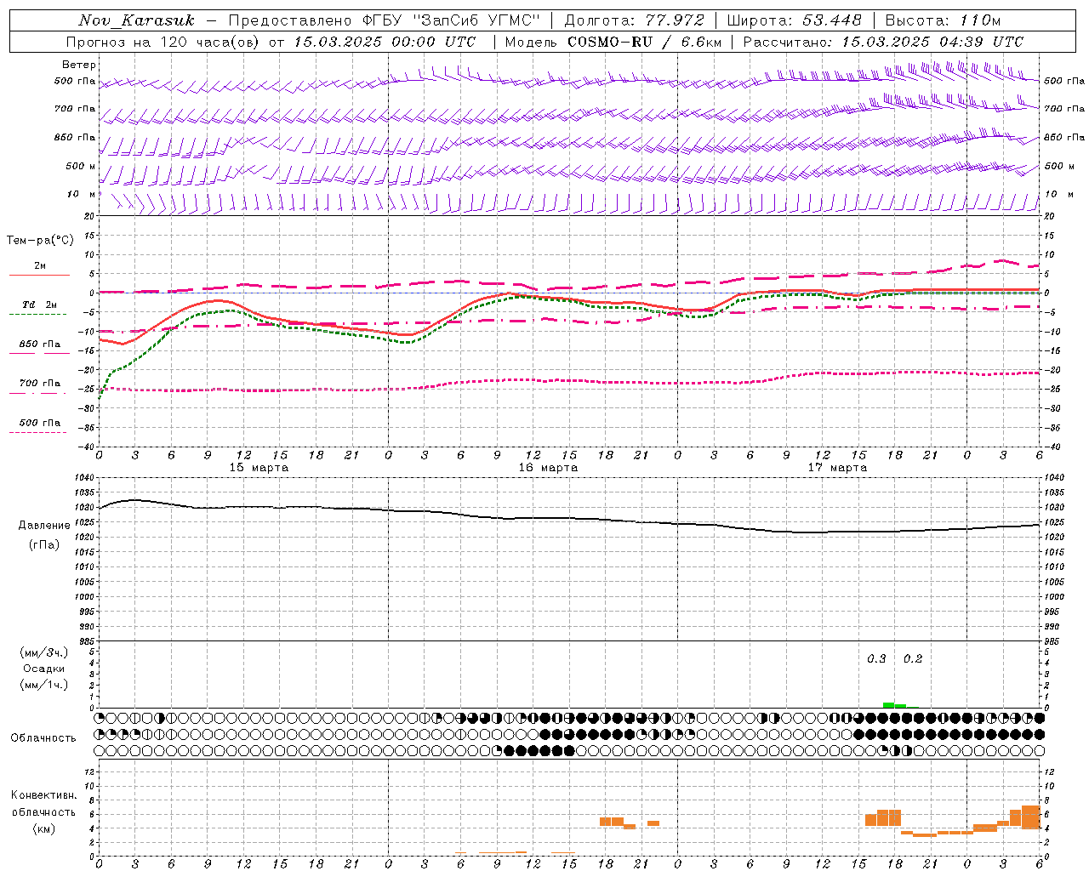Click the Td 2м dew point legend entry

[40, 305]
